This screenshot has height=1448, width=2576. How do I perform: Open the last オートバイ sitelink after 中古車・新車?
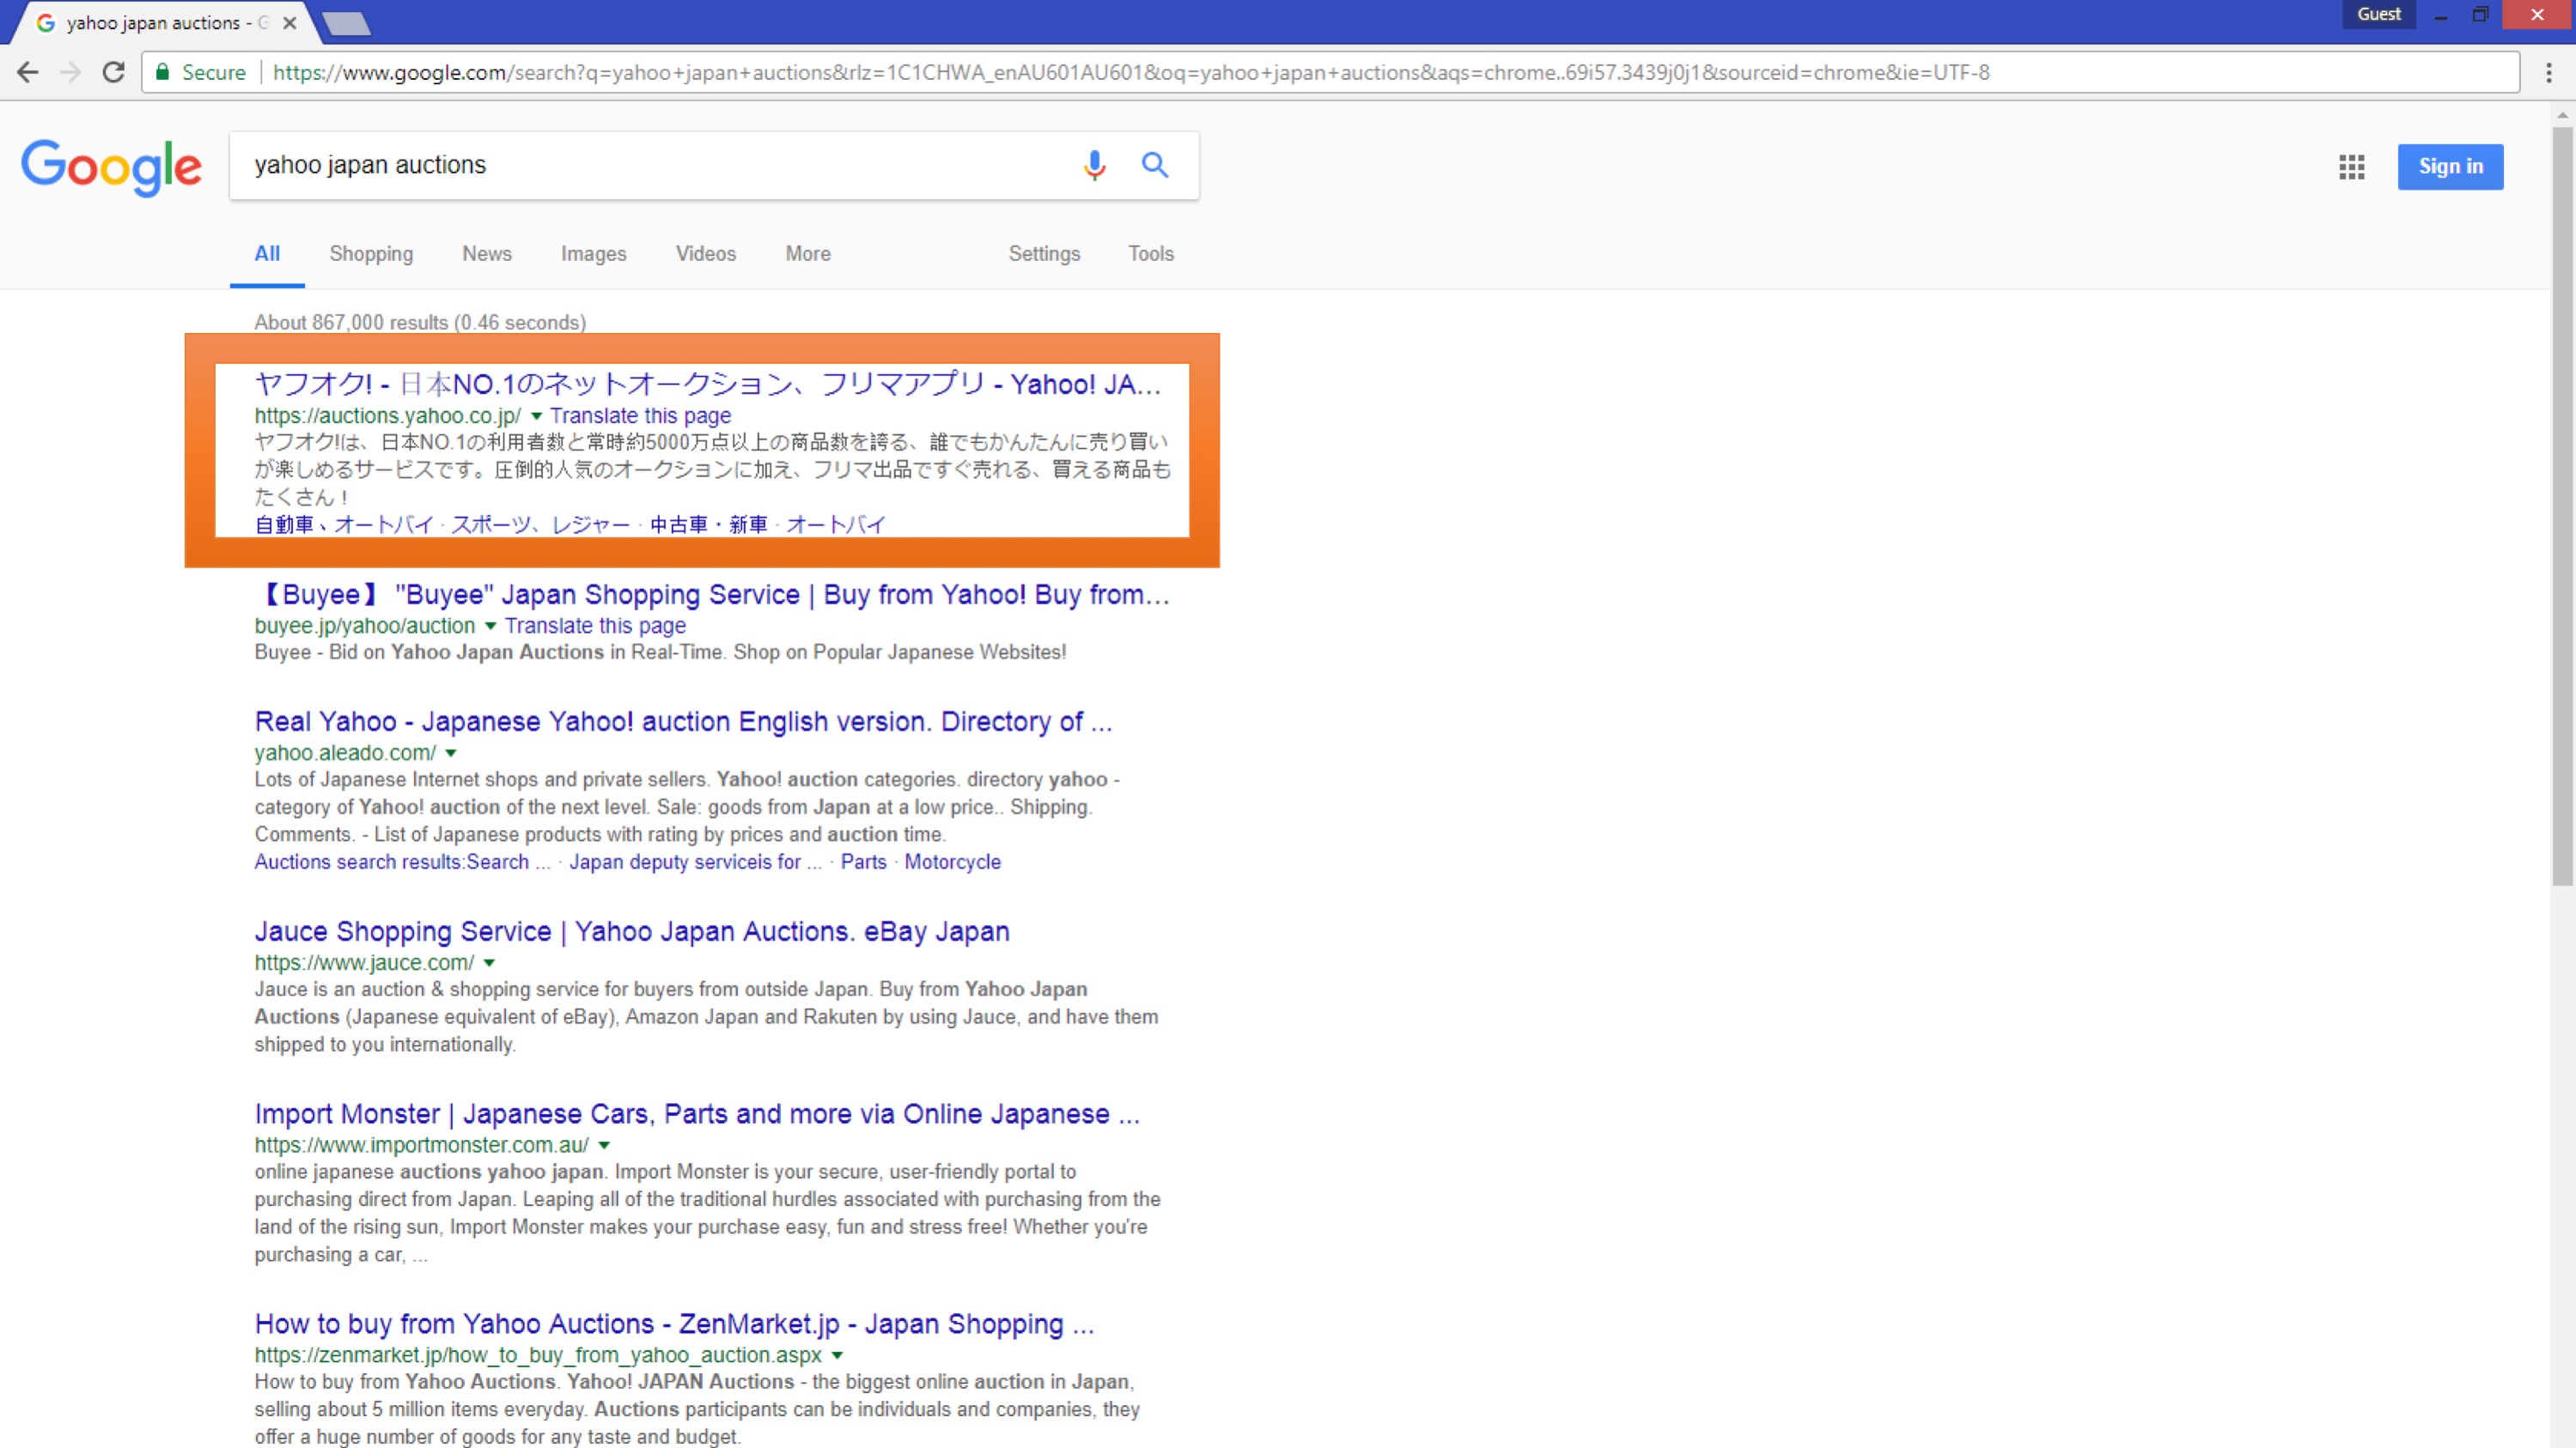coord(837,524)
